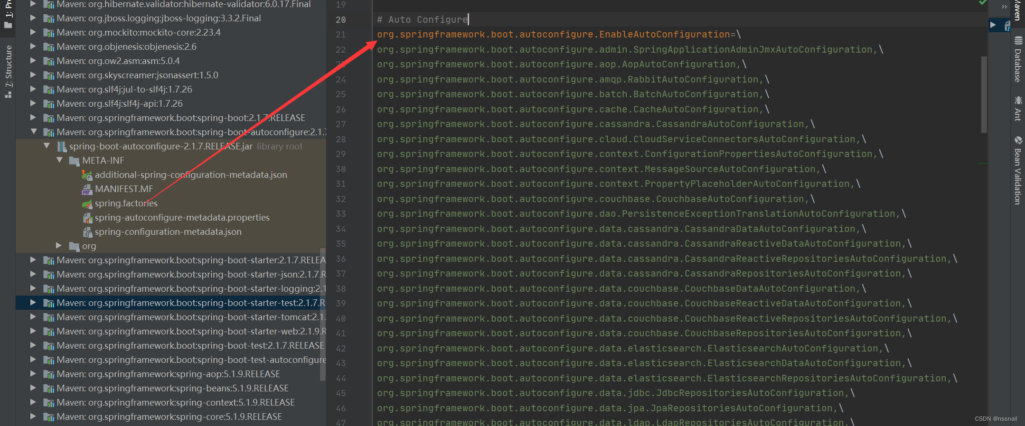The width and height of the screenshot is (1025, 426).
Task: Click the BatchAutoConfiguration entry
Action: point(570,94)
